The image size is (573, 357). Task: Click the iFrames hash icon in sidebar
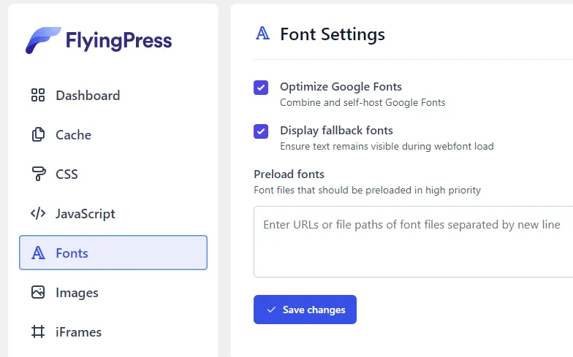[x=38, y=332]
